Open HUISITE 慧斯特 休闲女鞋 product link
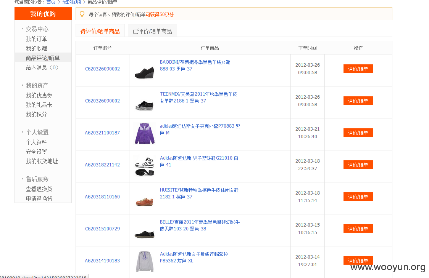 click(199, 193)
